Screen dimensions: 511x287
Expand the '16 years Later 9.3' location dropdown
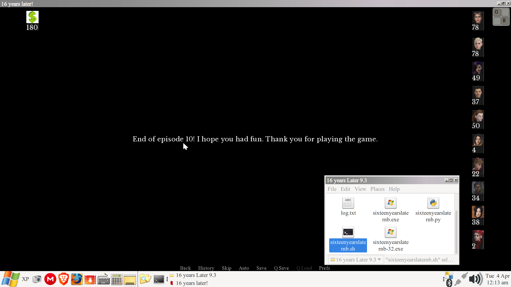tap(356, 260)
